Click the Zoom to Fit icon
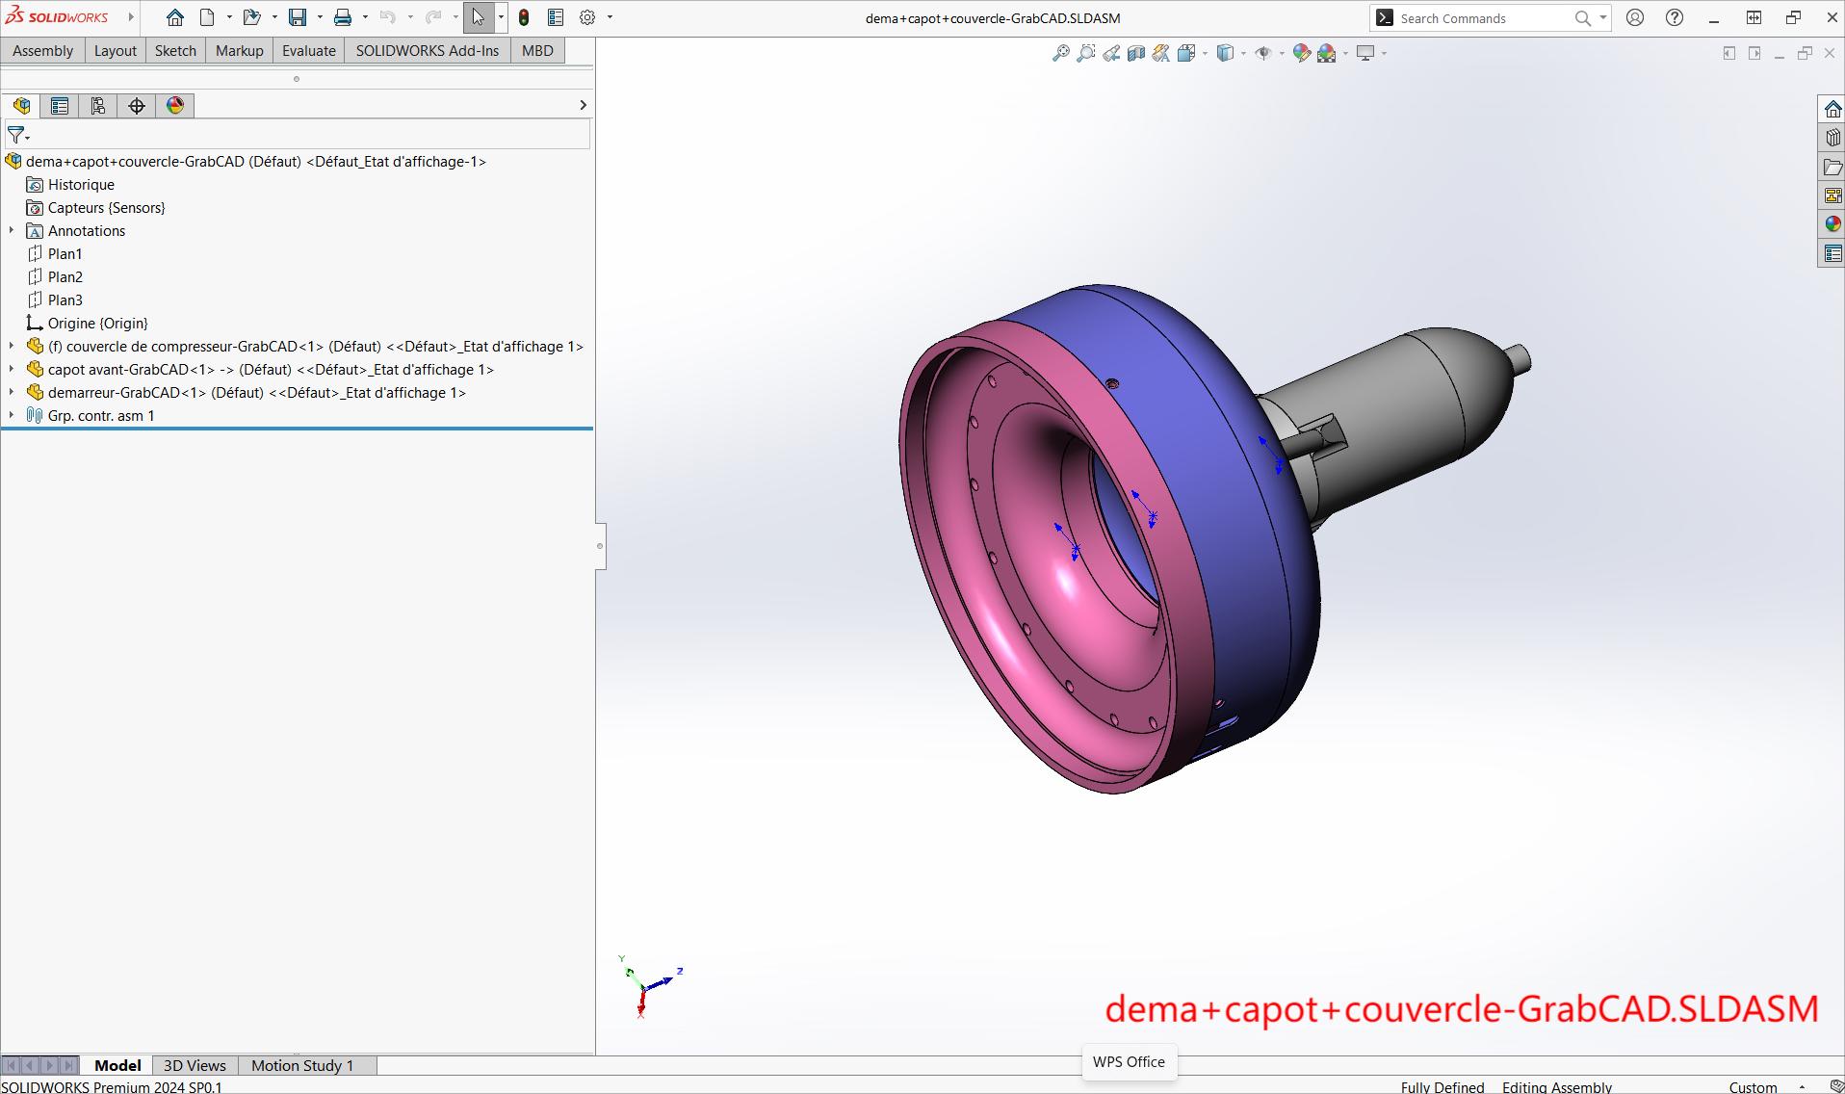 coord(1060,54)
